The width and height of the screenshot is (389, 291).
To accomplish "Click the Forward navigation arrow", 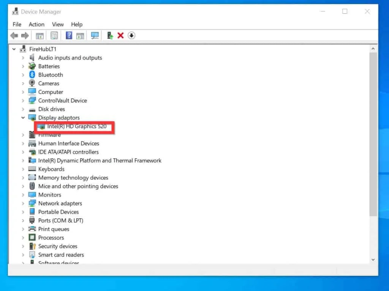I will [25, 35].
